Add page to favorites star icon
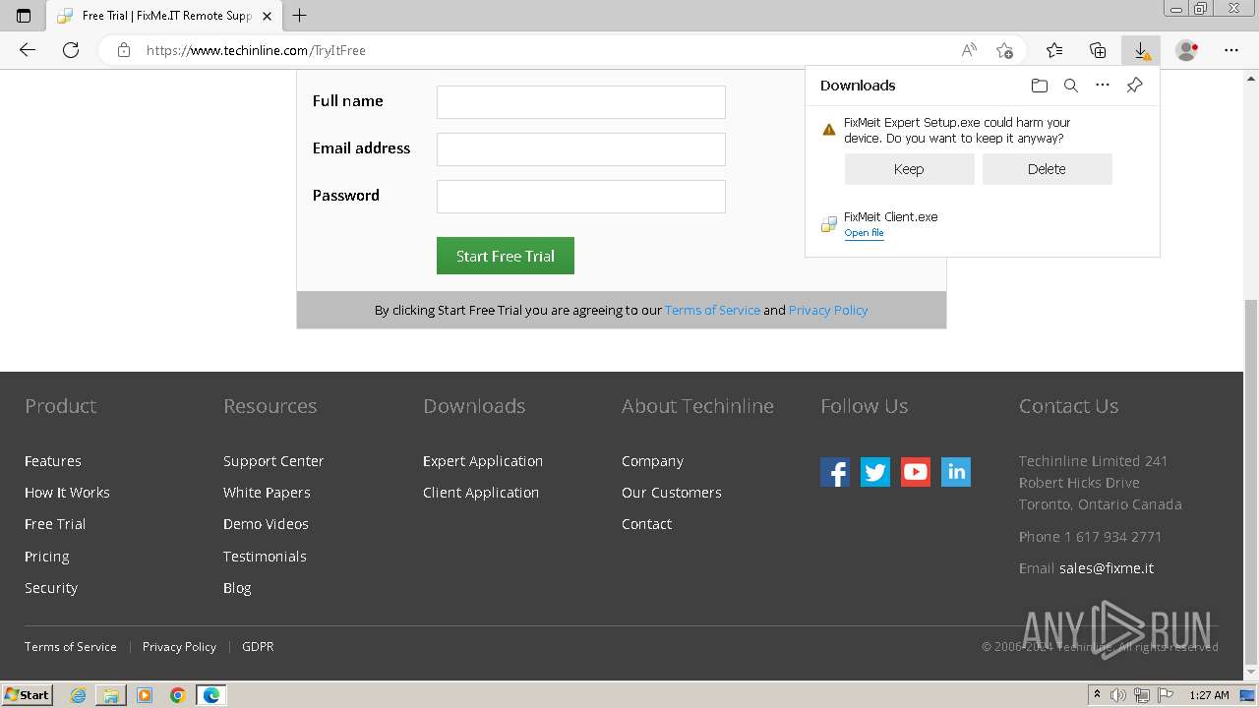This screenshot has height=708, width=1259. tap(1004, 50)
